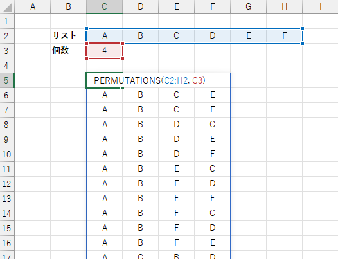Select row 4 header
Image resolution: width=338 pixels, height=259 pixels.
[7, 66]
